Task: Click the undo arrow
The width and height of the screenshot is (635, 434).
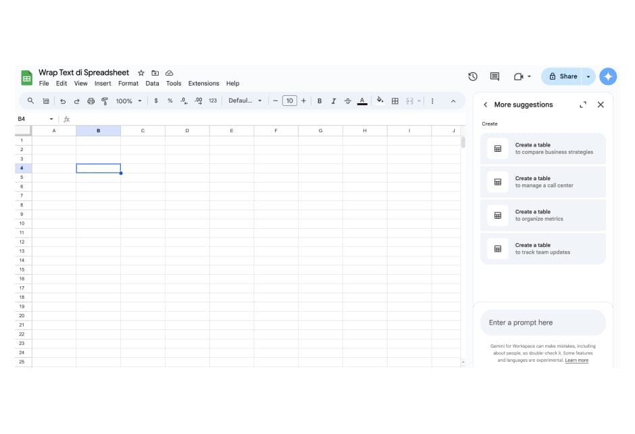Action: tap(63, 101)
